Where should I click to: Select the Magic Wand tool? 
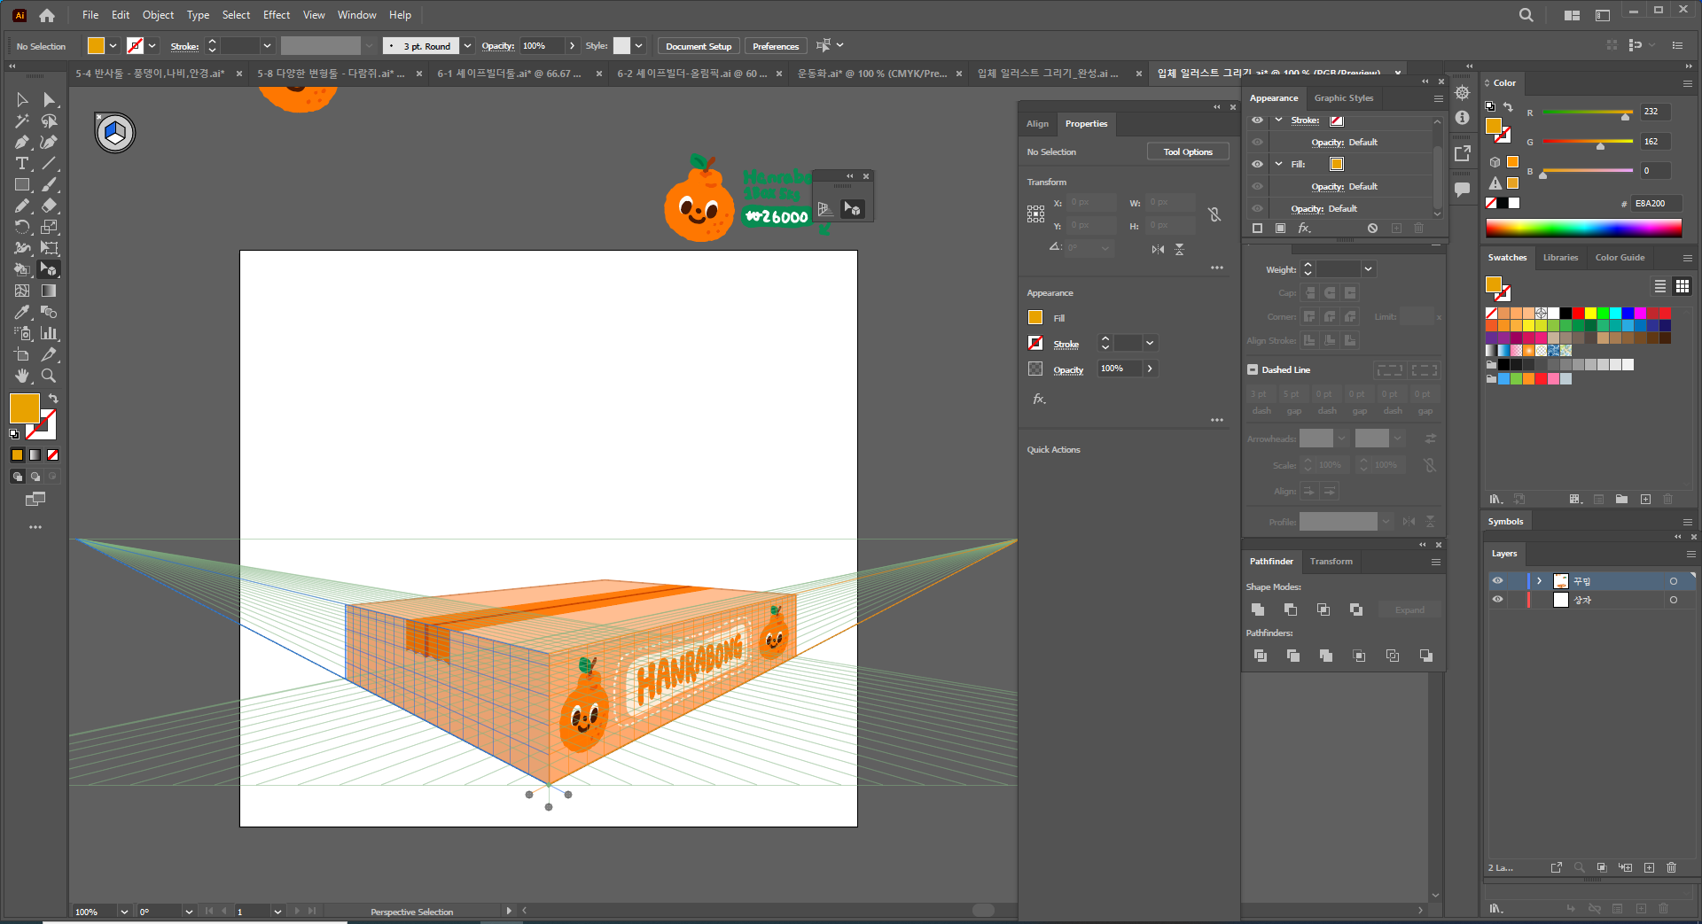pos(22,121)
